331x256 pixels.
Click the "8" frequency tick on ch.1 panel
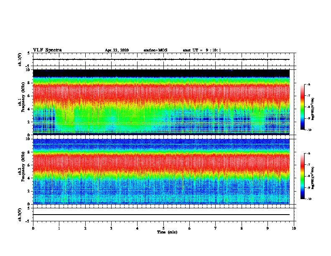tap(29, 83)
